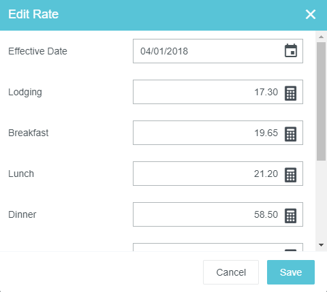327x292 pixels.
Task: Close the Edit Rate dialog
Action: (x=311, y=14)
